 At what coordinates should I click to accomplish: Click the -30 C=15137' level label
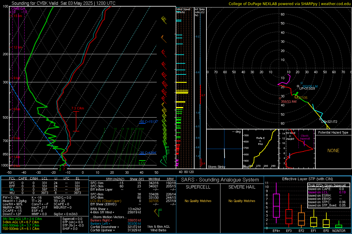coord(149,122)
